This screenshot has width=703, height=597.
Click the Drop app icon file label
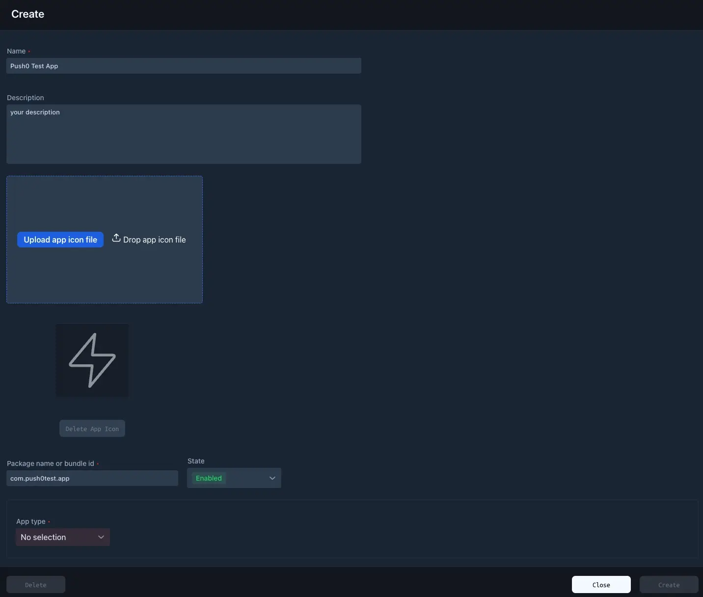coord(155,240)
